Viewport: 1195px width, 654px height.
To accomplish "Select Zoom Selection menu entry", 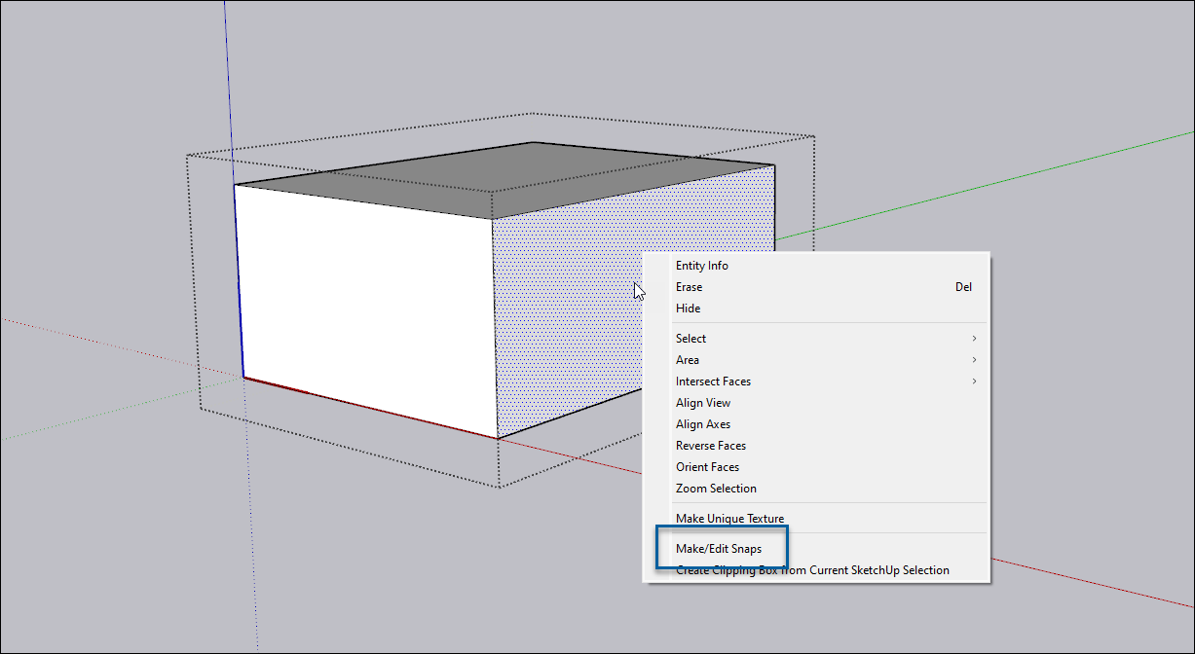I will 816,489.
